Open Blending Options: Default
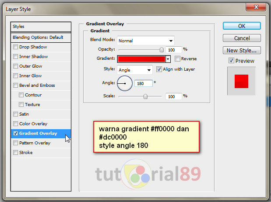 point(41,38)
